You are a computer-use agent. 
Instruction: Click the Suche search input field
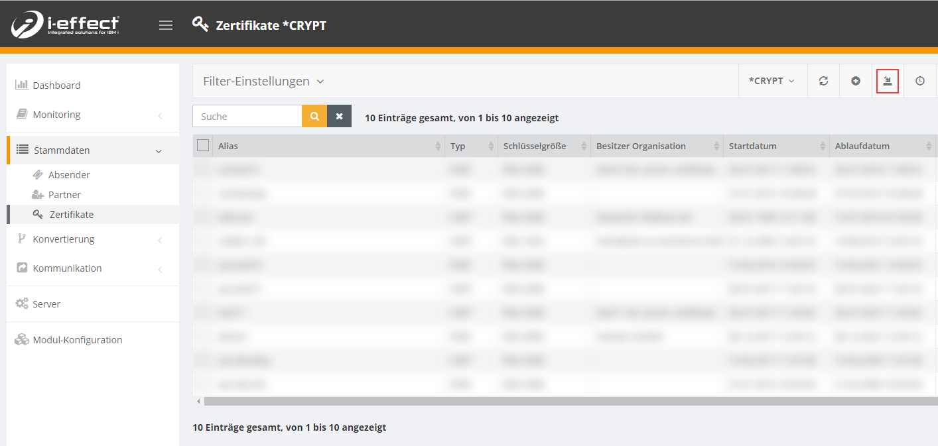coord(247,116)
